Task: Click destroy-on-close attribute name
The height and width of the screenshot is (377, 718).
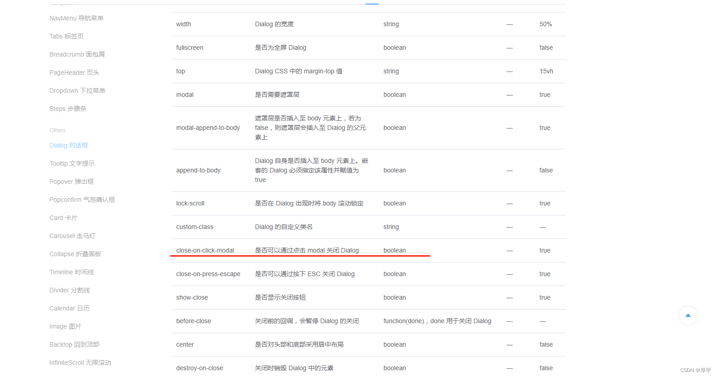Action: tap(200, 368)
